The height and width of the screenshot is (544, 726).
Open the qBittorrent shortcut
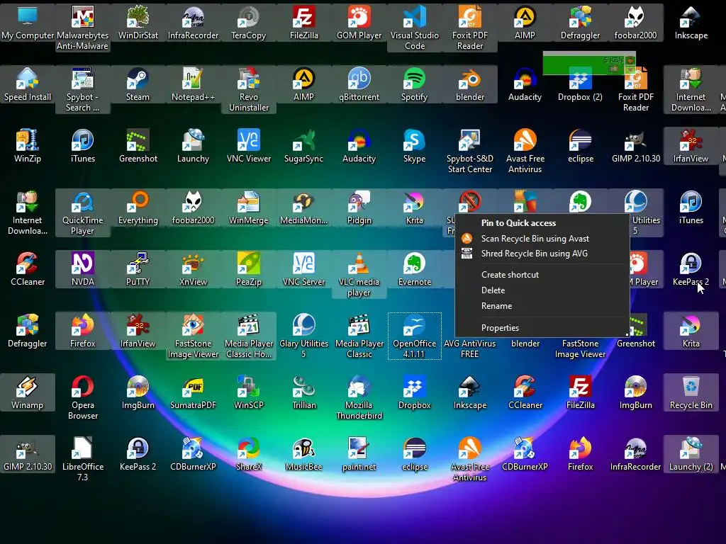tap(359, 84)
